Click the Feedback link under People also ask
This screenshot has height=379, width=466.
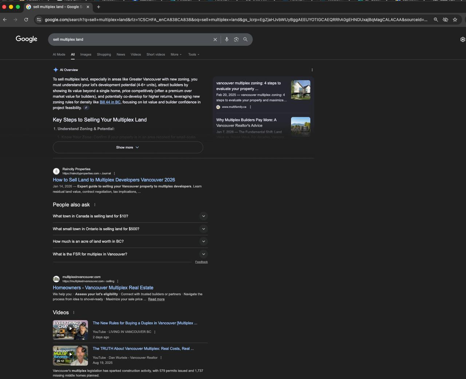(x=201, y=262)
